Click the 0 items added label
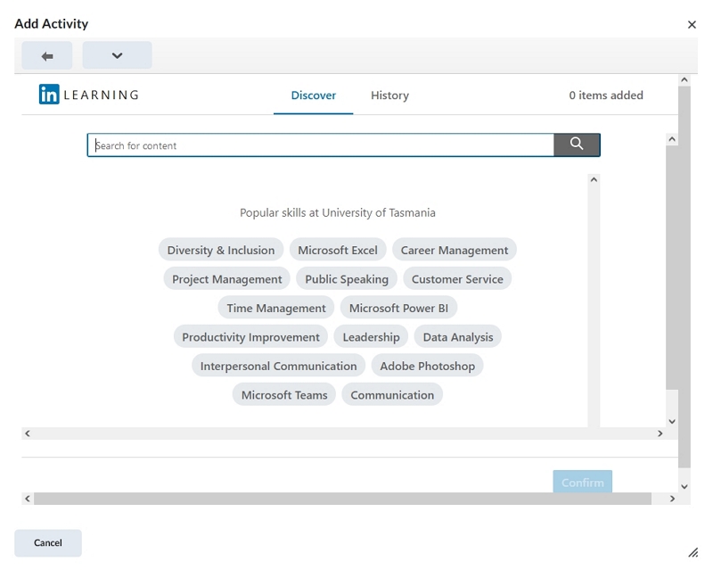 pyautogui.click(x=606, y=95)
